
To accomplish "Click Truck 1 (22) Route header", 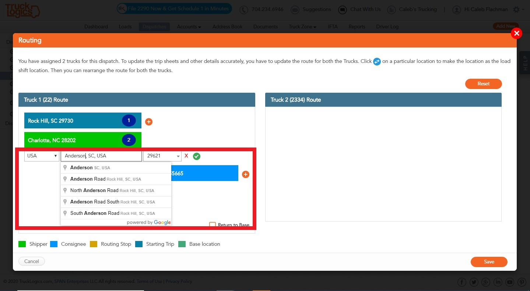I will [x=137, y=100].
